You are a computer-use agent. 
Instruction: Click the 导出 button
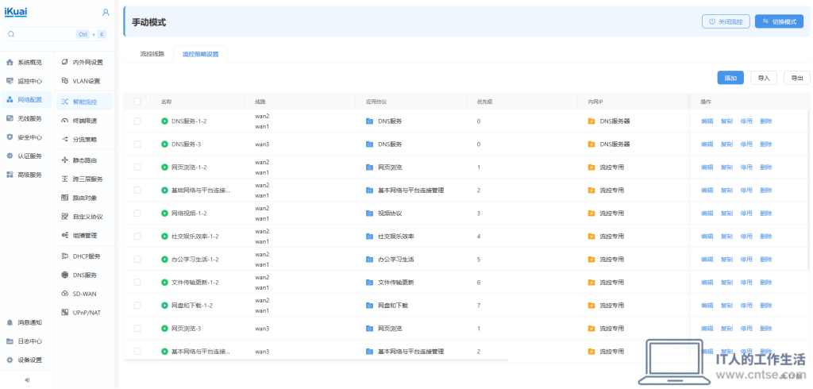click(x=797, y=78)
